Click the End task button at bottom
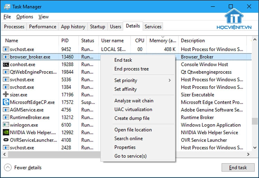Image resolution: width=259 pixels, height=178 pixels. pyautogui.click(x=238, y=167)
